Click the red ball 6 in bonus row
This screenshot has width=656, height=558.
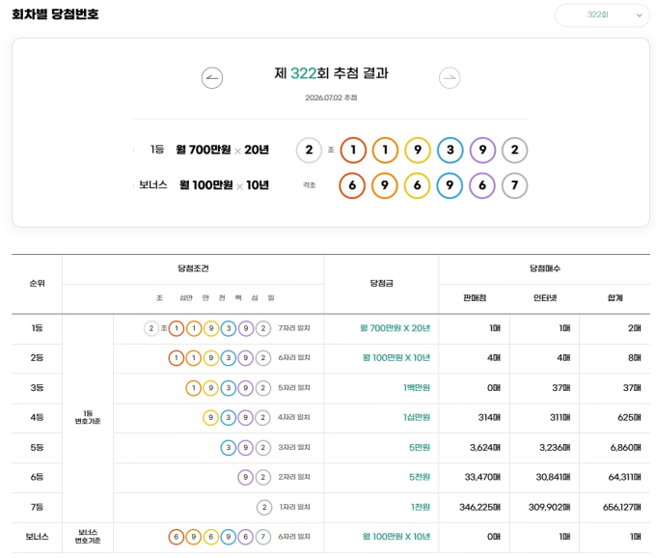[x=352, y=185]
